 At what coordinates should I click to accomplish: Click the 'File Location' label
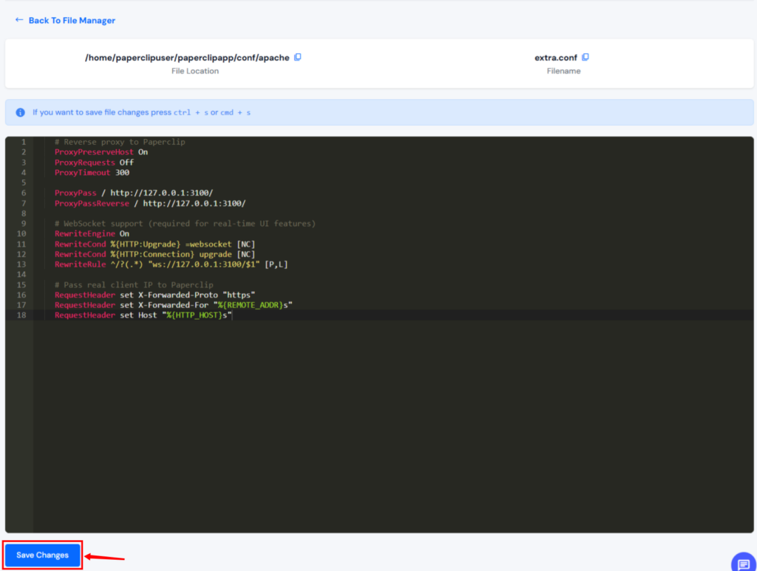pos(195,71)
